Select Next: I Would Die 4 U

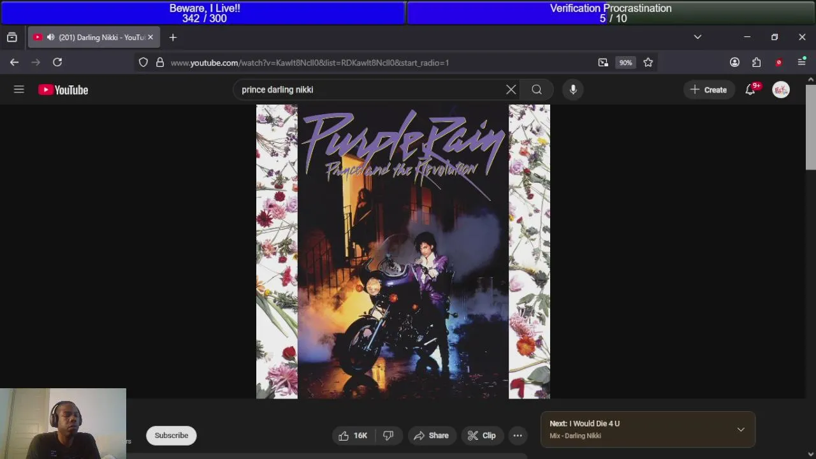585,423
